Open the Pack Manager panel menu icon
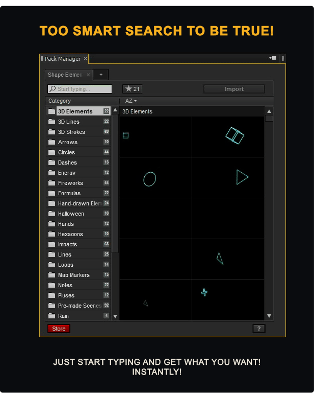The width and height of the screenshot is (314, 418). pos(273,58)
